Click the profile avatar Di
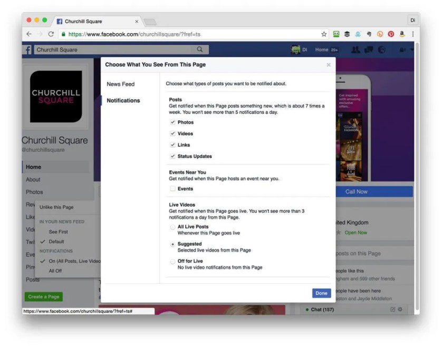Viewport: 442px width, 346px height. click(295, 50)
